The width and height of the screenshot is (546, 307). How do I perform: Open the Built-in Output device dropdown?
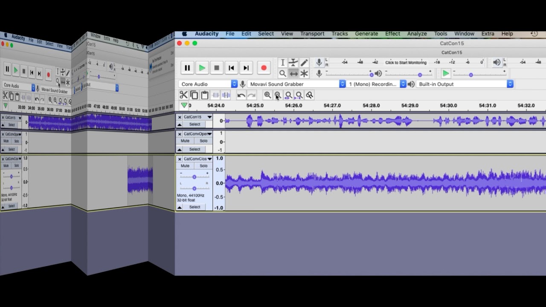point(465,84)
